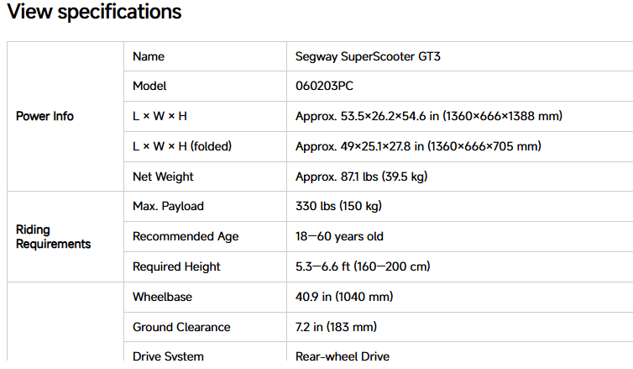Click the Net Weight label
Screen dimensions: 633x369
[x=163, y=177]
